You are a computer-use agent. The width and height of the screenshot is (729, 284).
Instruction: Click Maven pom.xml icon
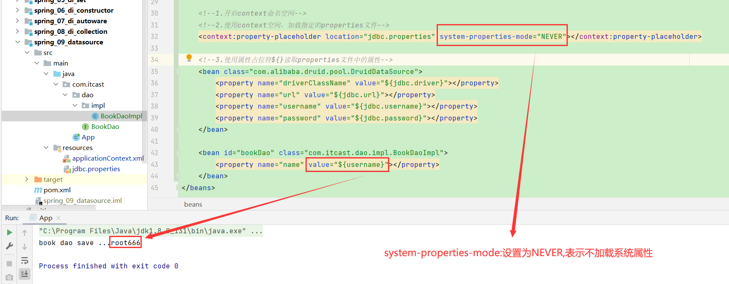click(38, 190)
